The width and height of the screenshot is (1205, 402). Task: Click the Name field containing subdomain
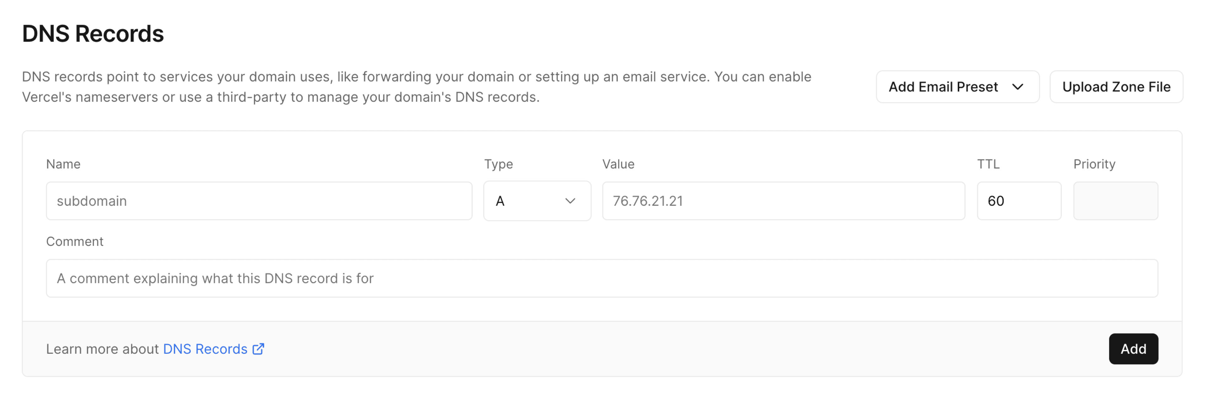click(259, 201)
